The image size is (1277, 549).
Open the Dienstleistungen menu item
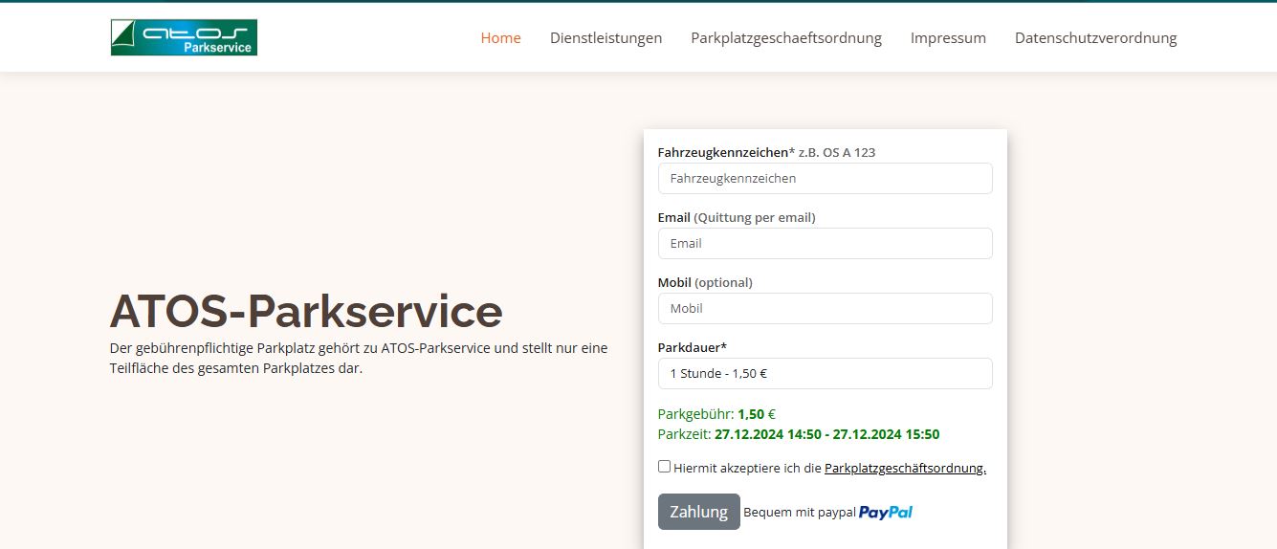tap(605, 38)
